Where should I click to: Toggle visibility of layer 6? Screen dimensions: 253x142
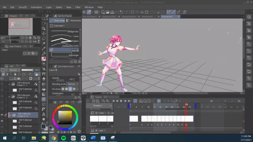coord(2,121)
